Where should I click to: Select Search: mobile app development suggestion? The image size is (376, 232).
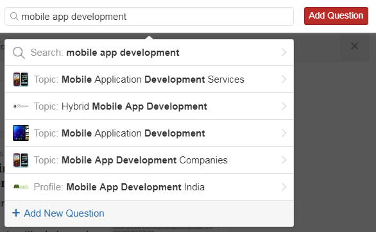click(x=149, y=53)
